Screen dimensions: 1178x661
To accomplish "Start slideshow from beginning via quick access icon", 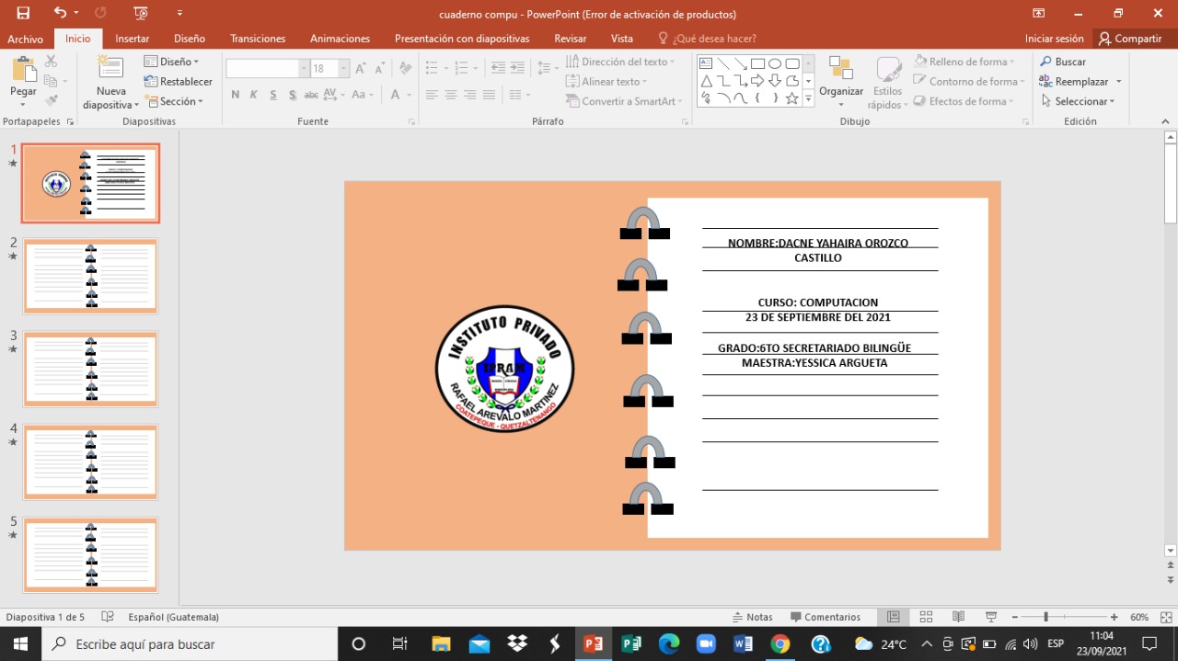I will [x=140, y=13].
